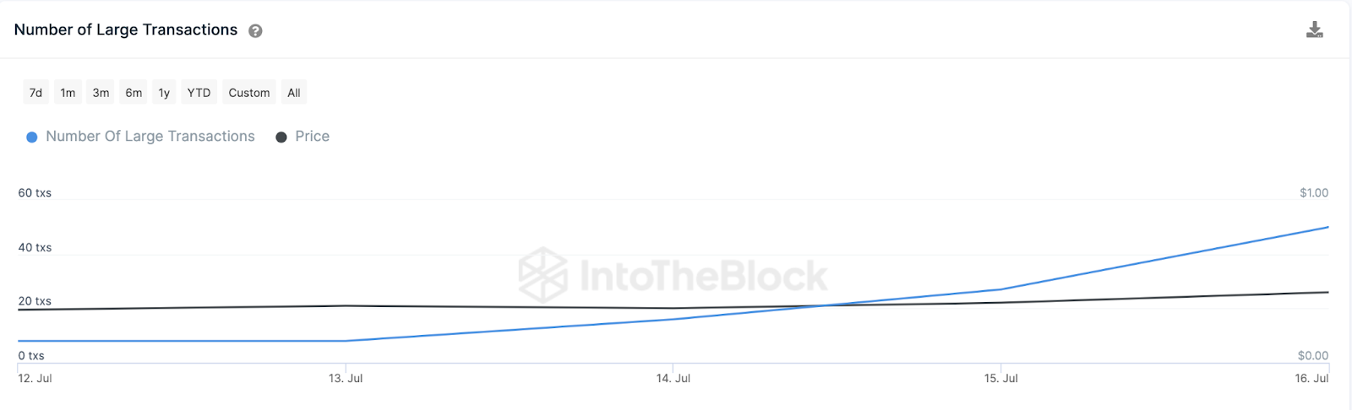Click the 15. Jul axis marker
The image size is (1352, 410).
point(1001,379)
